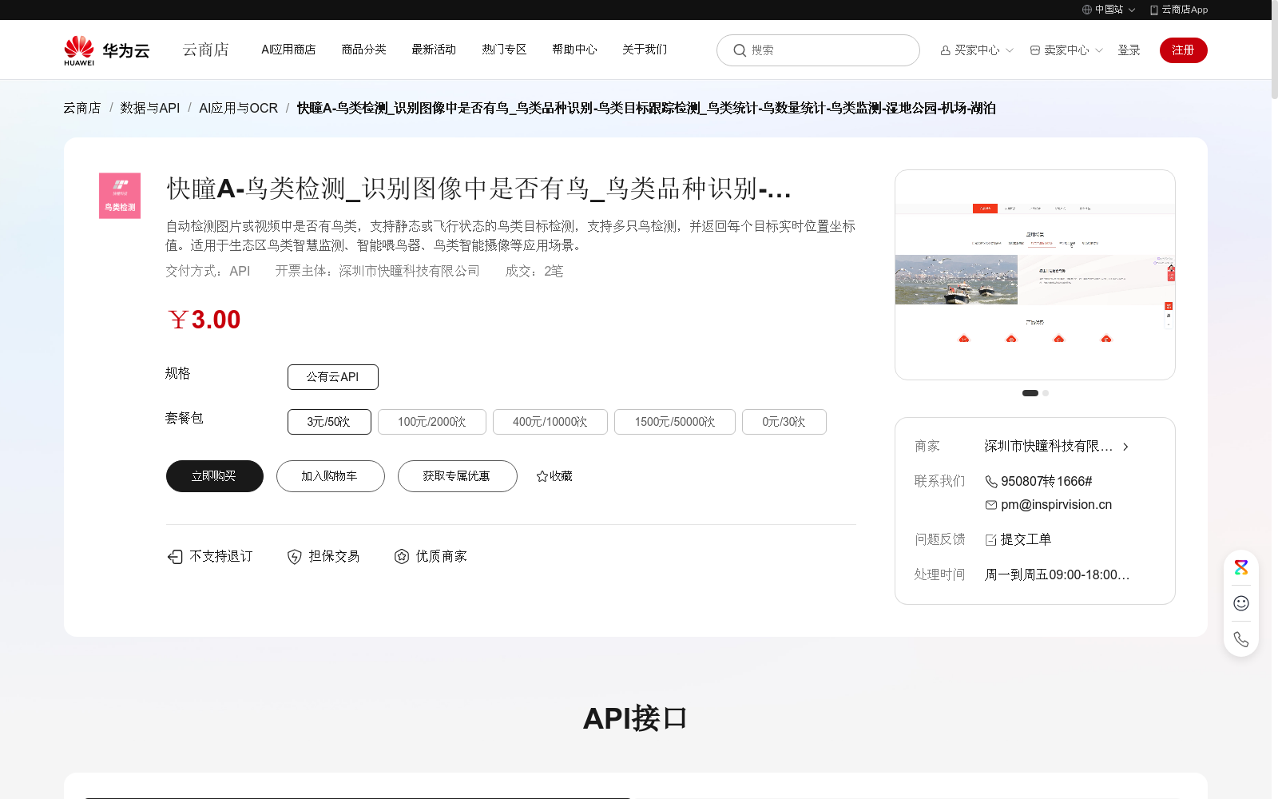Click the star icon next to 收藏
This screenshot has width=1278, height=799.
(542, 476)
